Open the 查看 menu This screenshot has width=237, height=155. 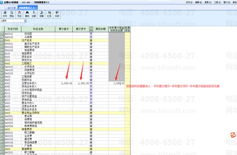[208, 2]
